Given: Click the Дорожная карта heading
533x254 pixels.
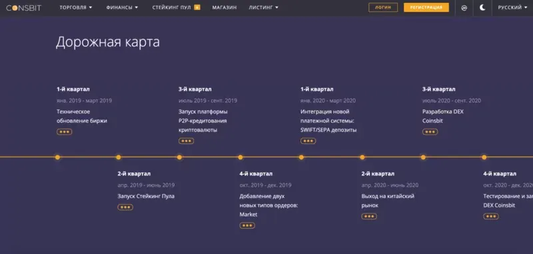Looking at the screenshot, I should click(x=108, y=43).
